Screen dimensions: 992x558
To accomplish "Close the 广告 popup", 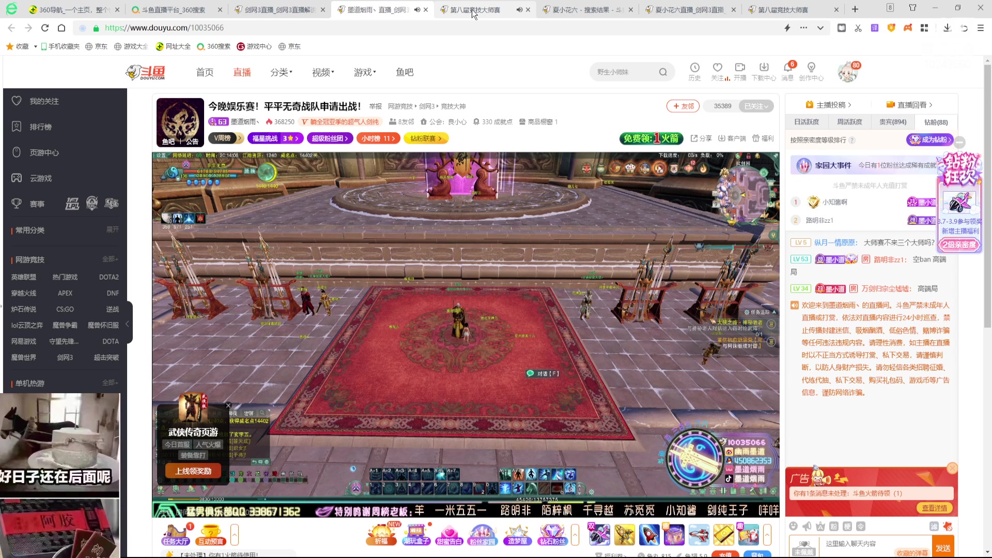I will pyautogui.click(x=952, y=469).
